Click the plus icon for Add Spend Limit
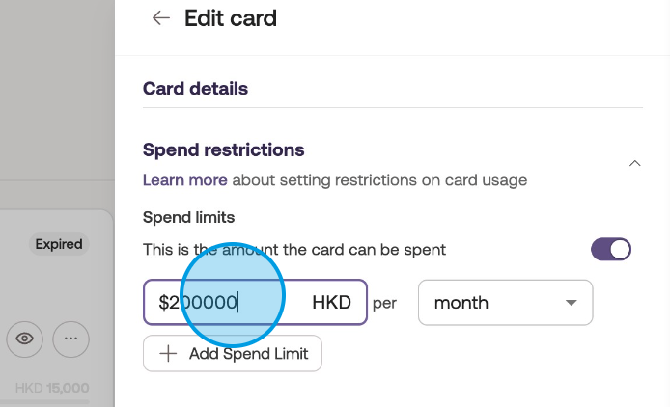The width and height of the screenshot is (670, 407). (x=168, y=354)
